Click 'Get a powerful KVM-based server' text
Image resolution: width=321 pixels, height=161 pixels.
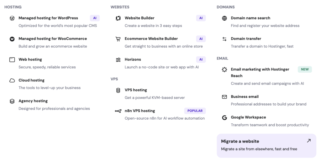click(155, 98)
